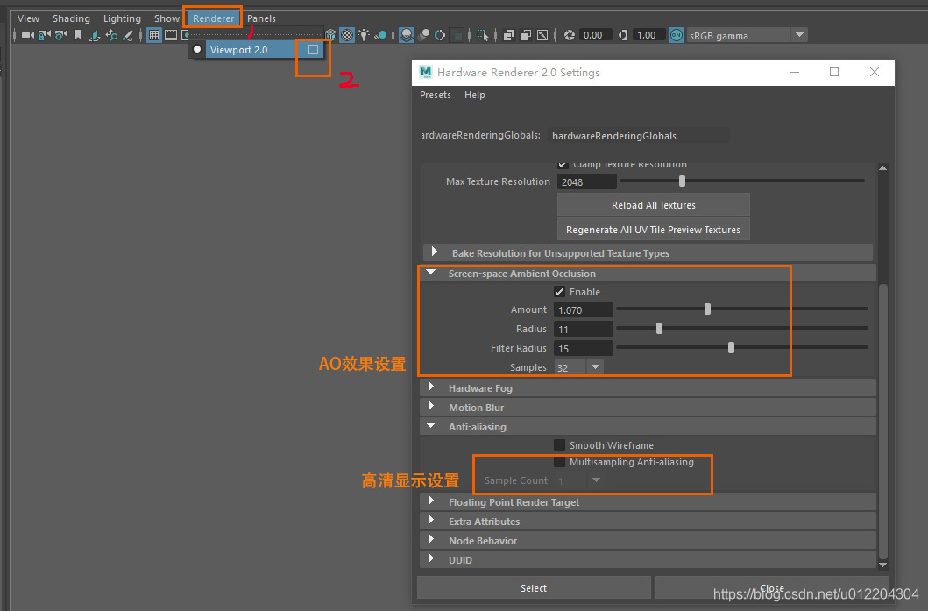
Task: Click the cube display icon beside Textured icon
Action: pos(331,36)
